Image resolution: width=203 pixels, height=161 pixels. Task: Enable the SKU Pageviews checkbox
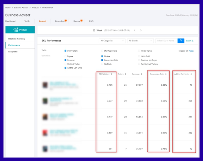(x=102, y=51)
